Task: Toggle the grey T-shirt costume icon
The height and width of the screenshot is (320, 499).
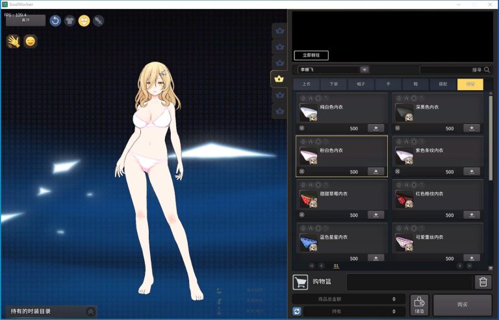Action: [x=70, y=21]
